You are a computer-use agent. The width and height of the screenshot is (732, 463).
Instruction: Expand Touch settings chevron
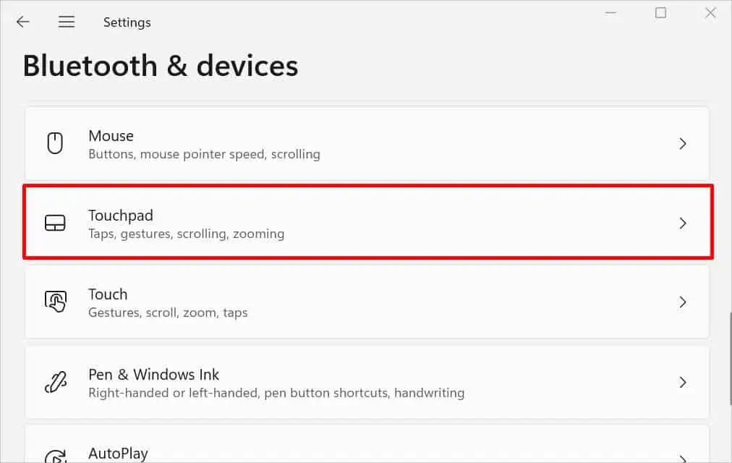click(x=682, y=302)
